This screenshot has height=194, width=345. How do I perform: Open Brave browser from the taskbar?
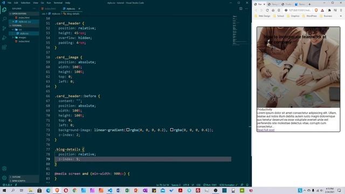pyautogui.click(x=57, y=190)
